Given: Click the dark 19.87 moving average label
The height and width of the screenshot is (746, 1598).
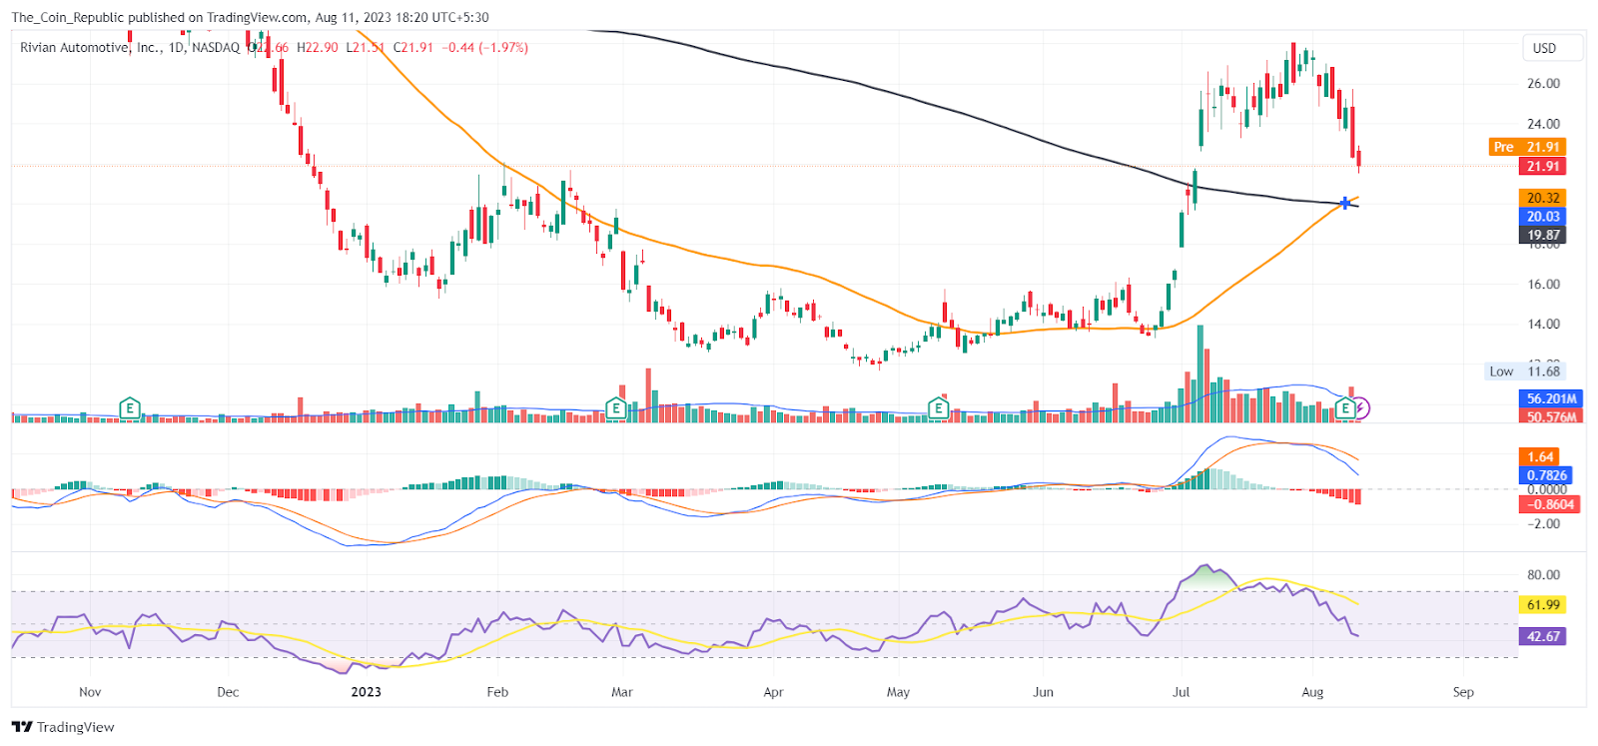Looking at the screenshot, I should click(x=1543, y=235).
